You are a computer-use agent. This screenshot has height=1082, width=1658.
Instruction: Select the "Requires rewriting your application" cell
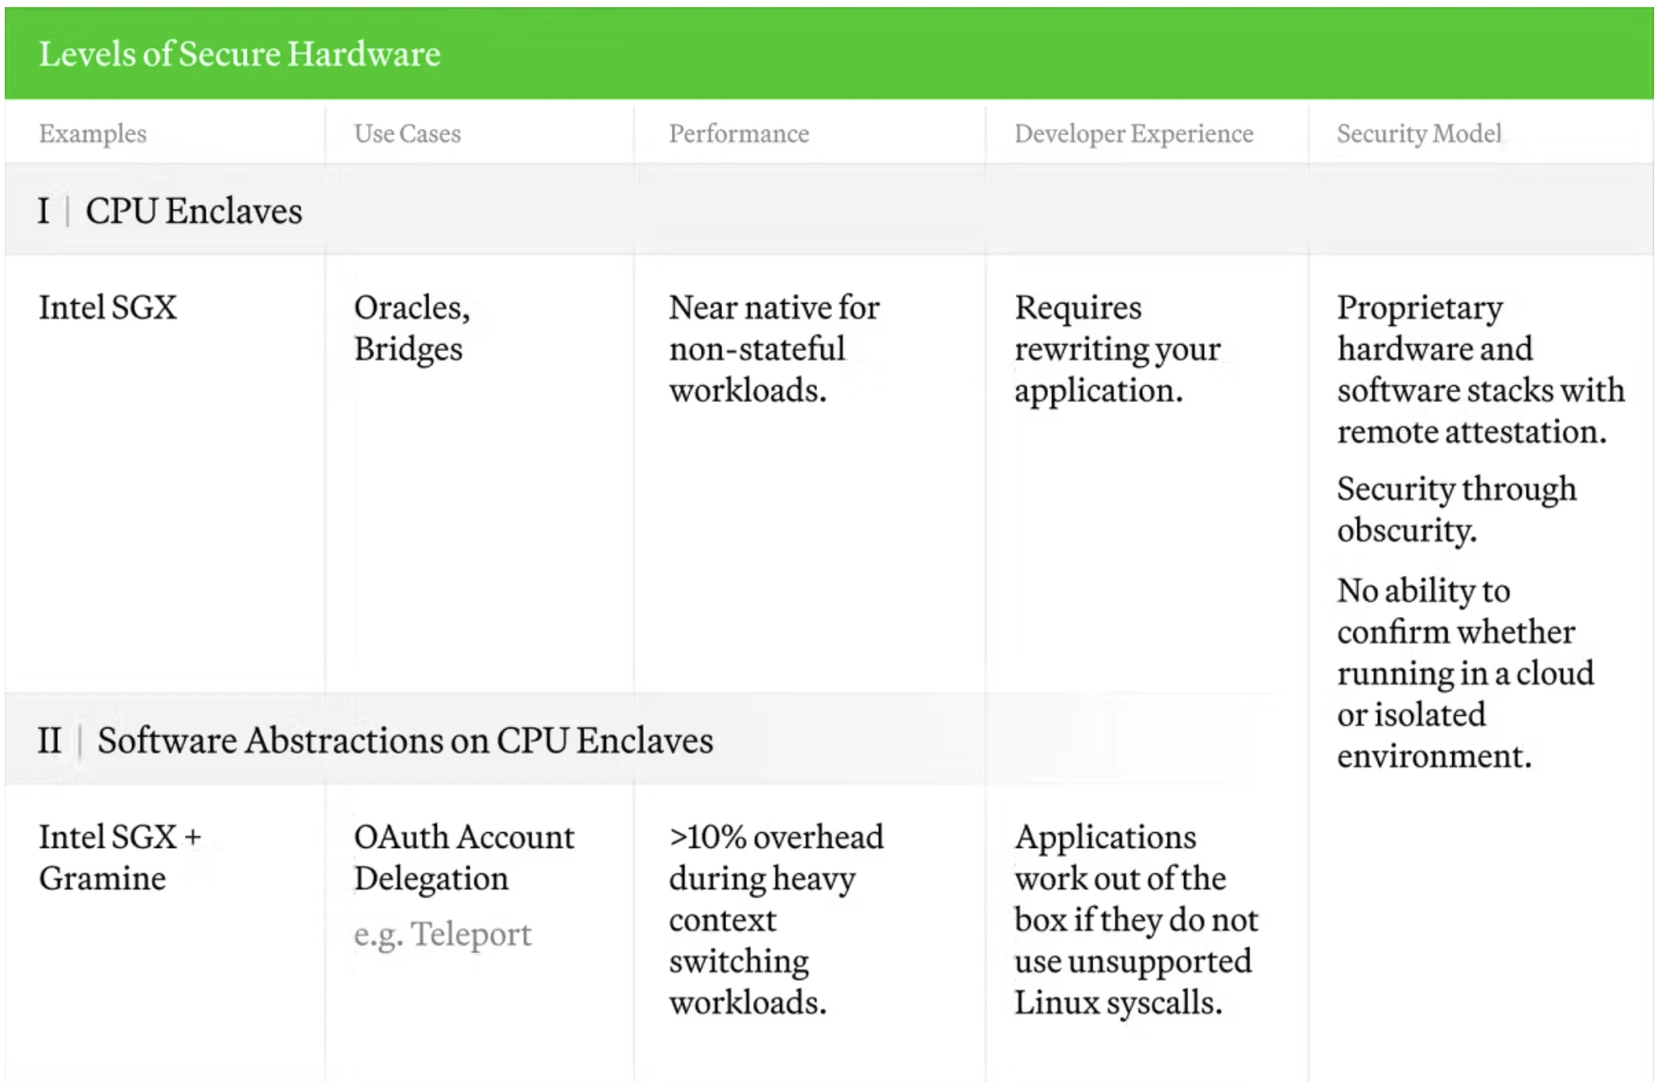[1117, 349]
